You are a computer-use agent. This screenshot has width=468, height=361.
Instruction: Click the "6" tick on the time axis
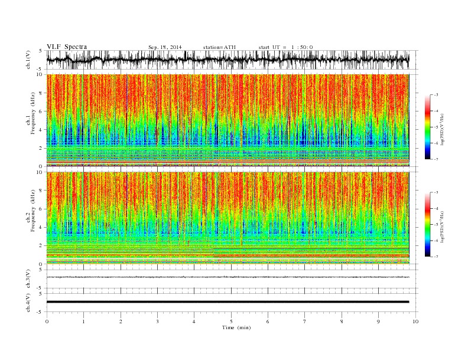[268, 321]
